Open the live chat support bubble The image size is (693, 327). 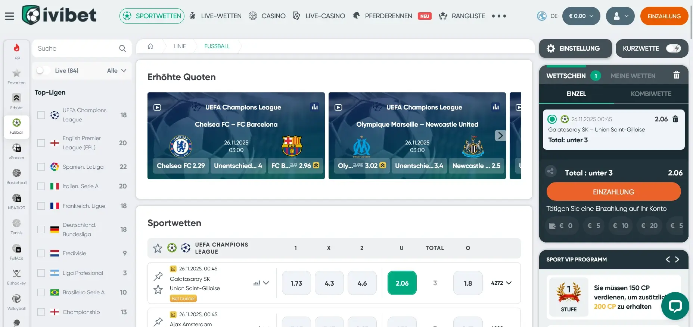pos(675,306)
